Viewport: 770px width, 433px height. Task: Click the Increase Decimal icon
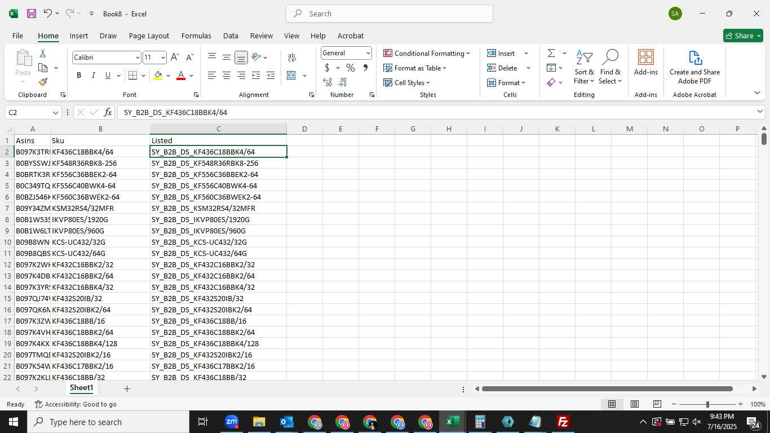(x=328, y=82)
